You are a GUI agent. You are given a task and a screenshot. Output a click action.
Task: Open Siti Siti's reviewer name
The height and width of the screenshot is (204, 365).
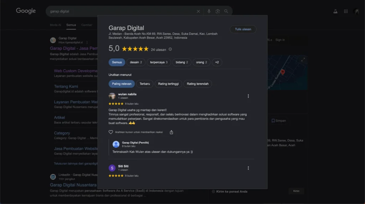click(123, 166)
